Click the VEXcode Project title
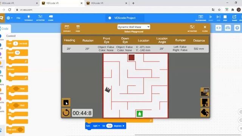 pos(125,18)
